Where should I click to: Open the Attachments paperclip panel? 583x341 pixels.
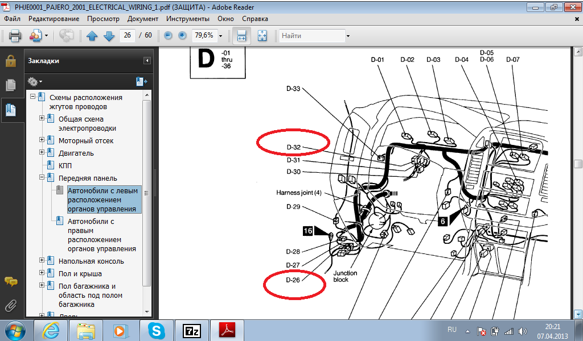coord(10,306)
